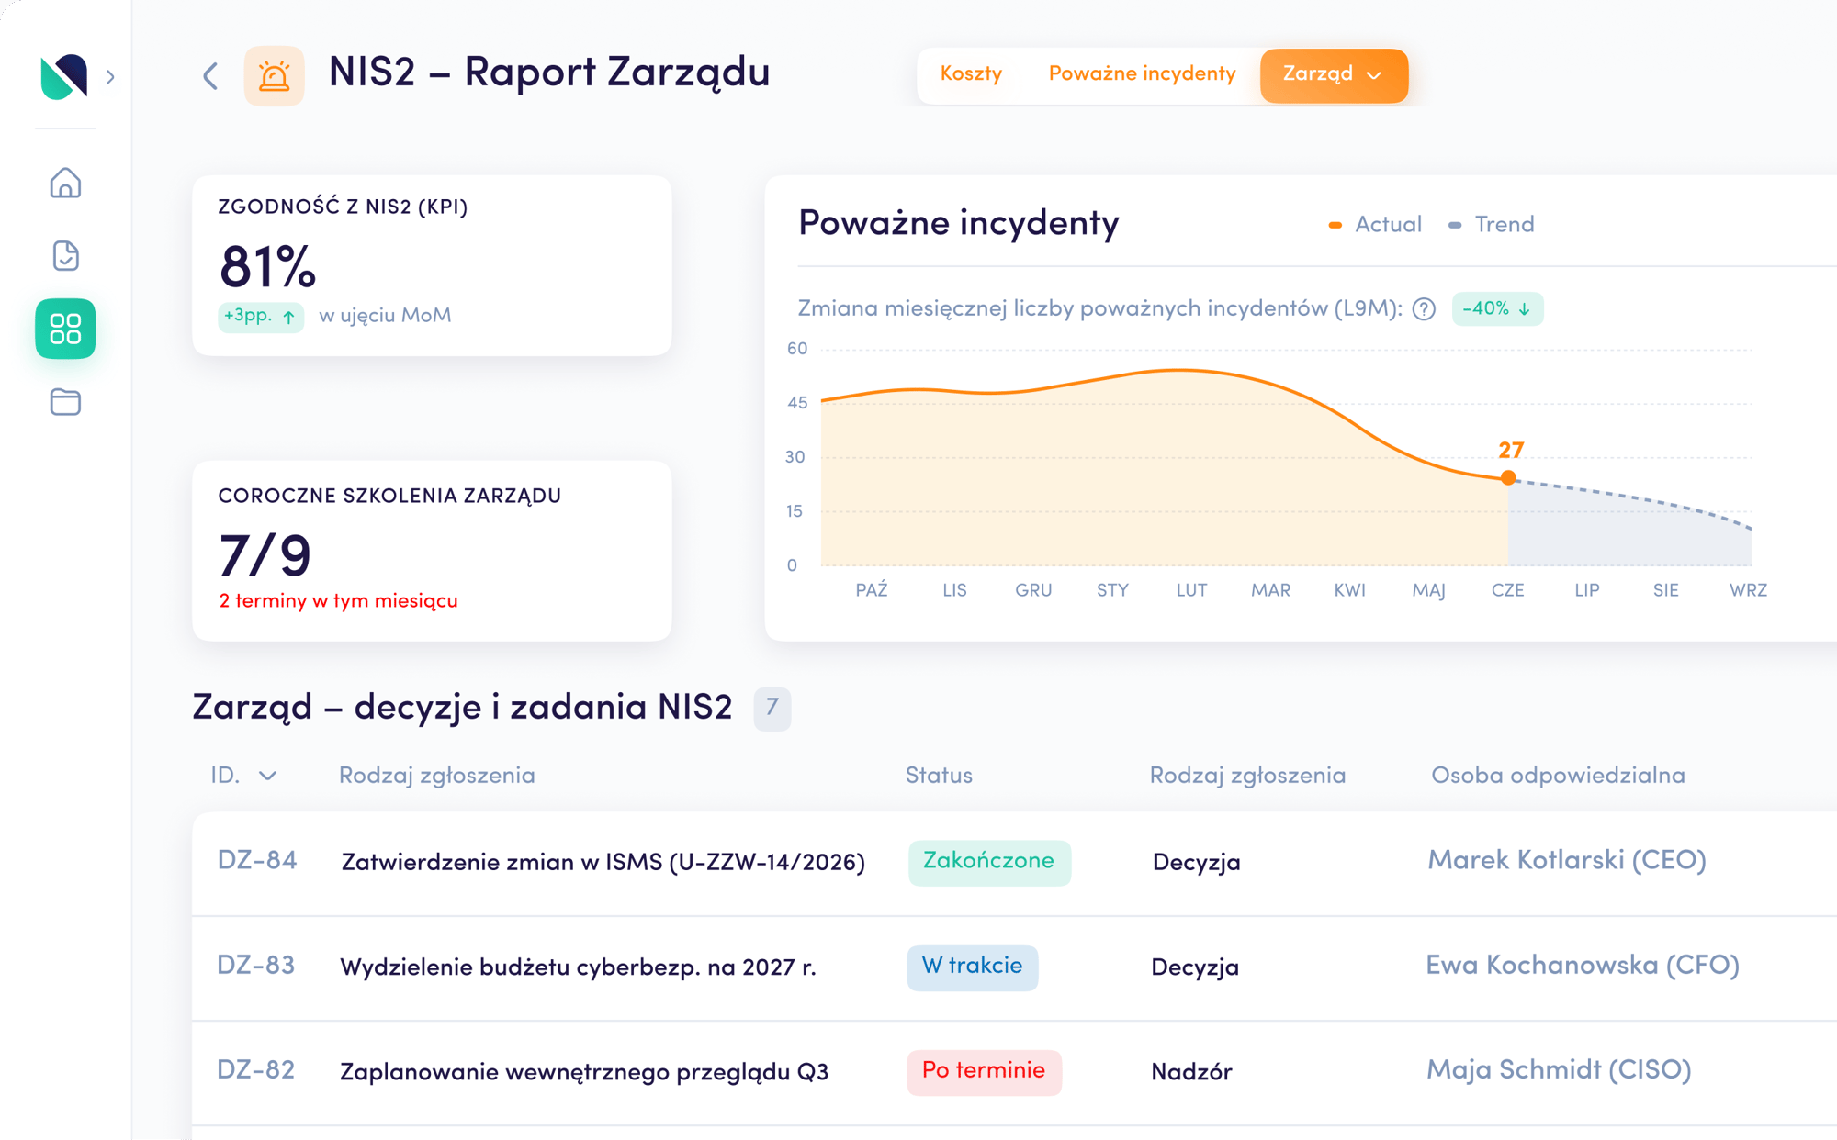Open the DZ-82 entry ID
Screen dimensions: 1837x1140
point(256,1070)
